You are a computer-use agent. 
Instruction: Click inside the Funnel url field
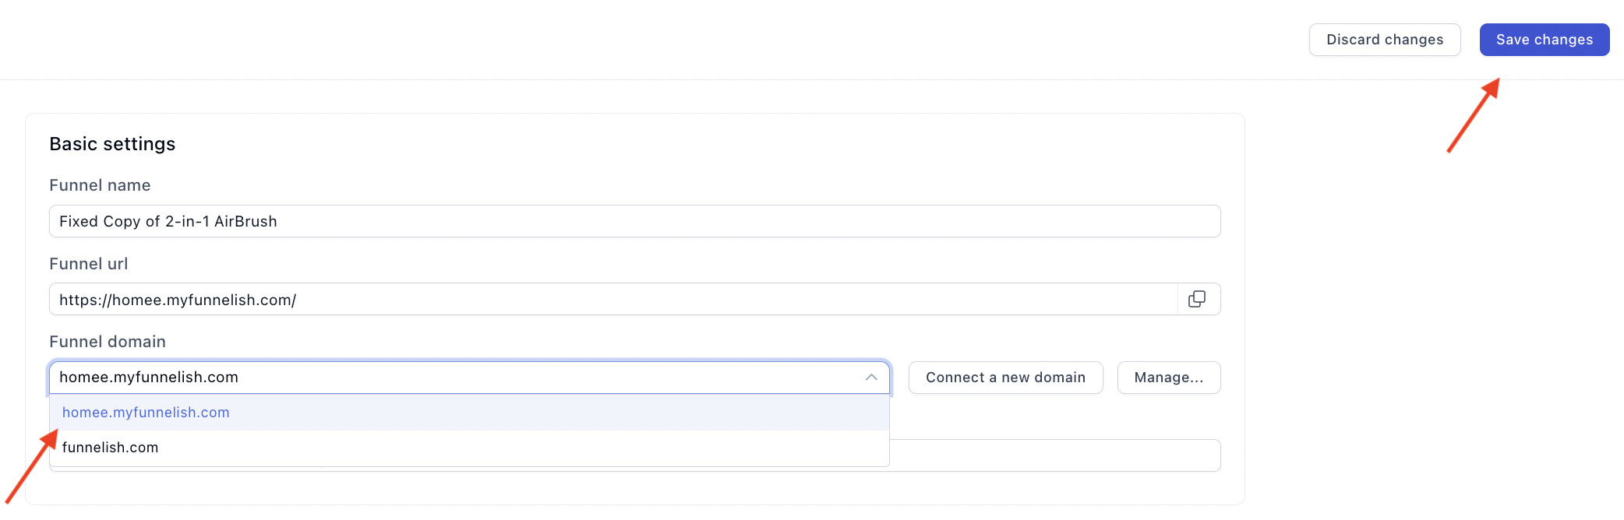click(x=613, y=299)
